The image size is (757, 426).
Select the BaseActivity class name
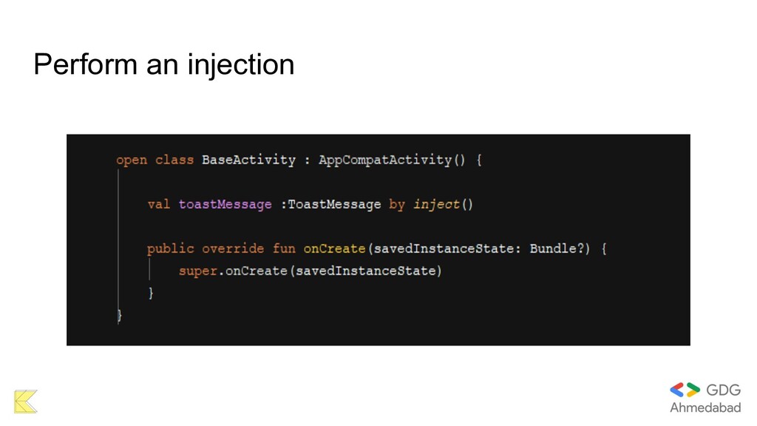pyautogui.click(x=248, y=160)
